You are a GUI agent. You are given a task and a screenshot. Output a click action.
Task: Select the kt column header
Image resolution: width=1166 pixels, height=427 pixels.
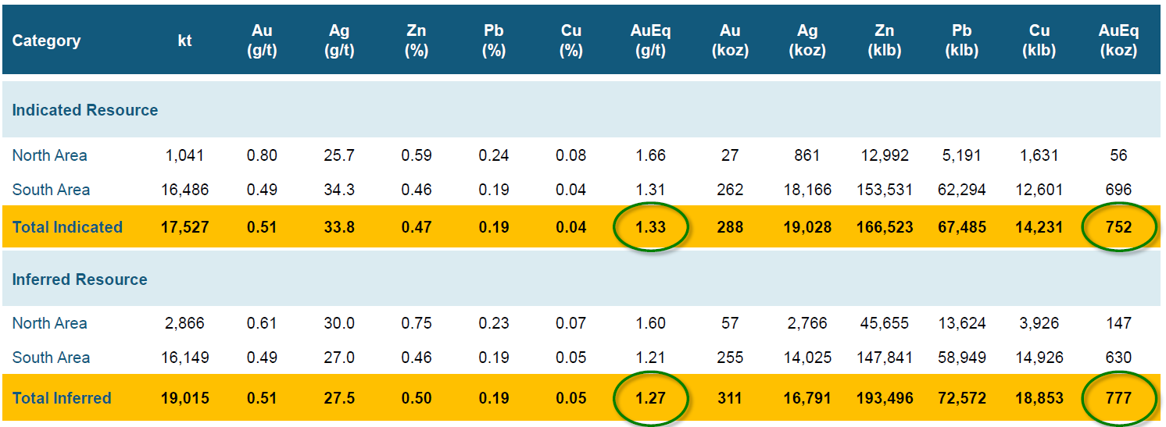tap(184, 41)
